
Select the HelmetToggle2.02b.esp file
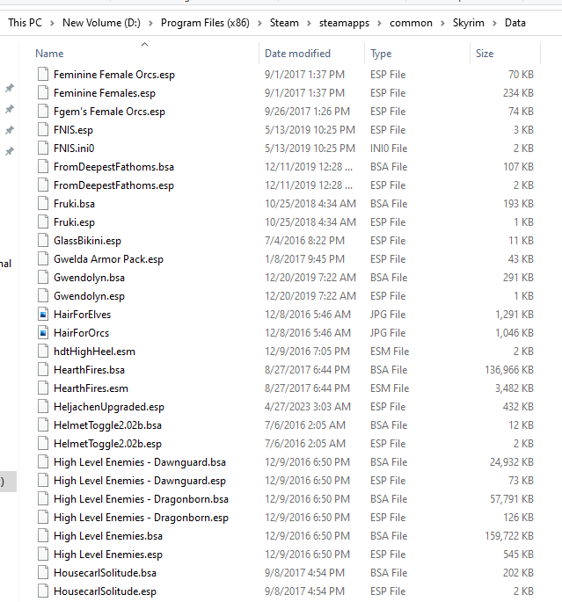point(107,444)
